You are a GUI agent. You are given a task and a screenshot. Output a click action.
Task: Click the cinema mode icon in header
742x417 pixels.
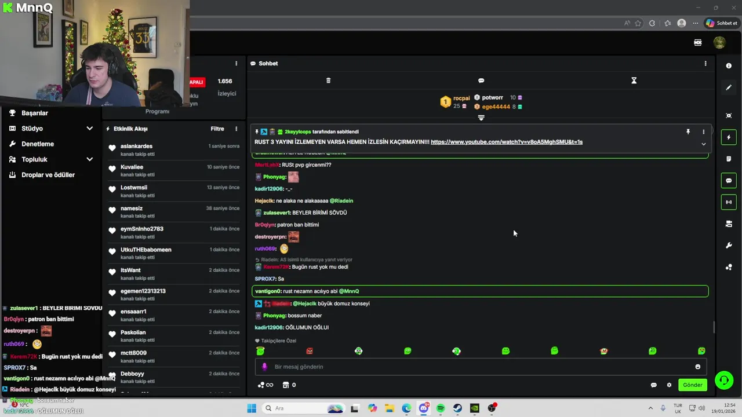(x=698, y=42)
